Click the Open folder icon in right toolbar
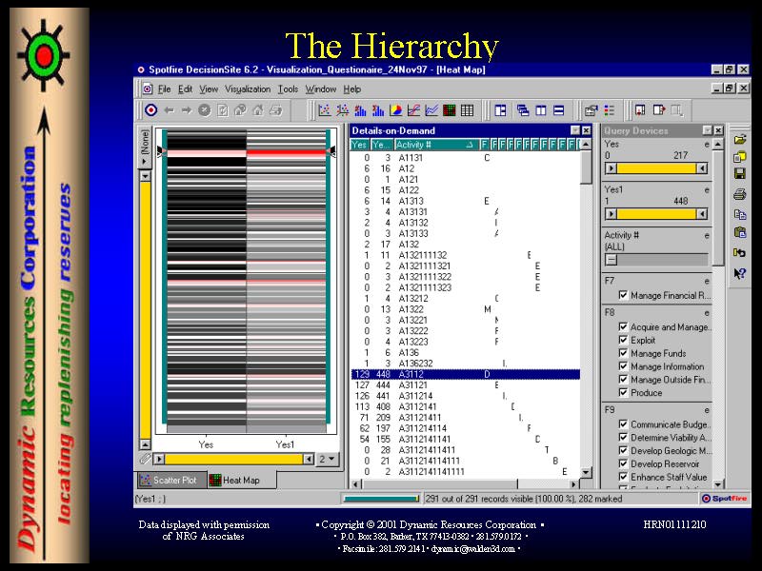This screenshot has height=571, width=762. (740, 140)
